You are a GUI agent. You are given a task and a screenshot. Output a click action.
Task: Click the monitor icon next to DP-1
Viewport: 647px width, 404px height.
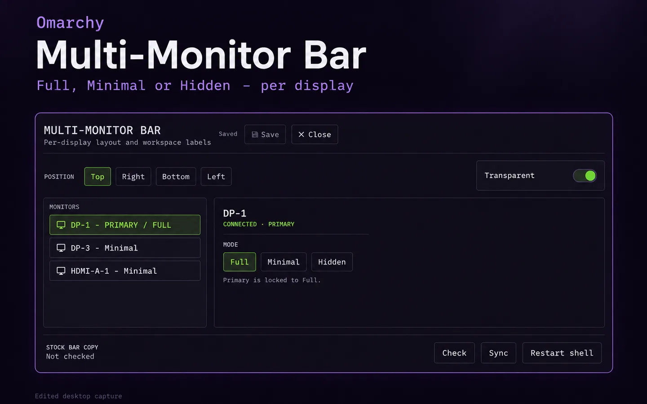point(61,225)
